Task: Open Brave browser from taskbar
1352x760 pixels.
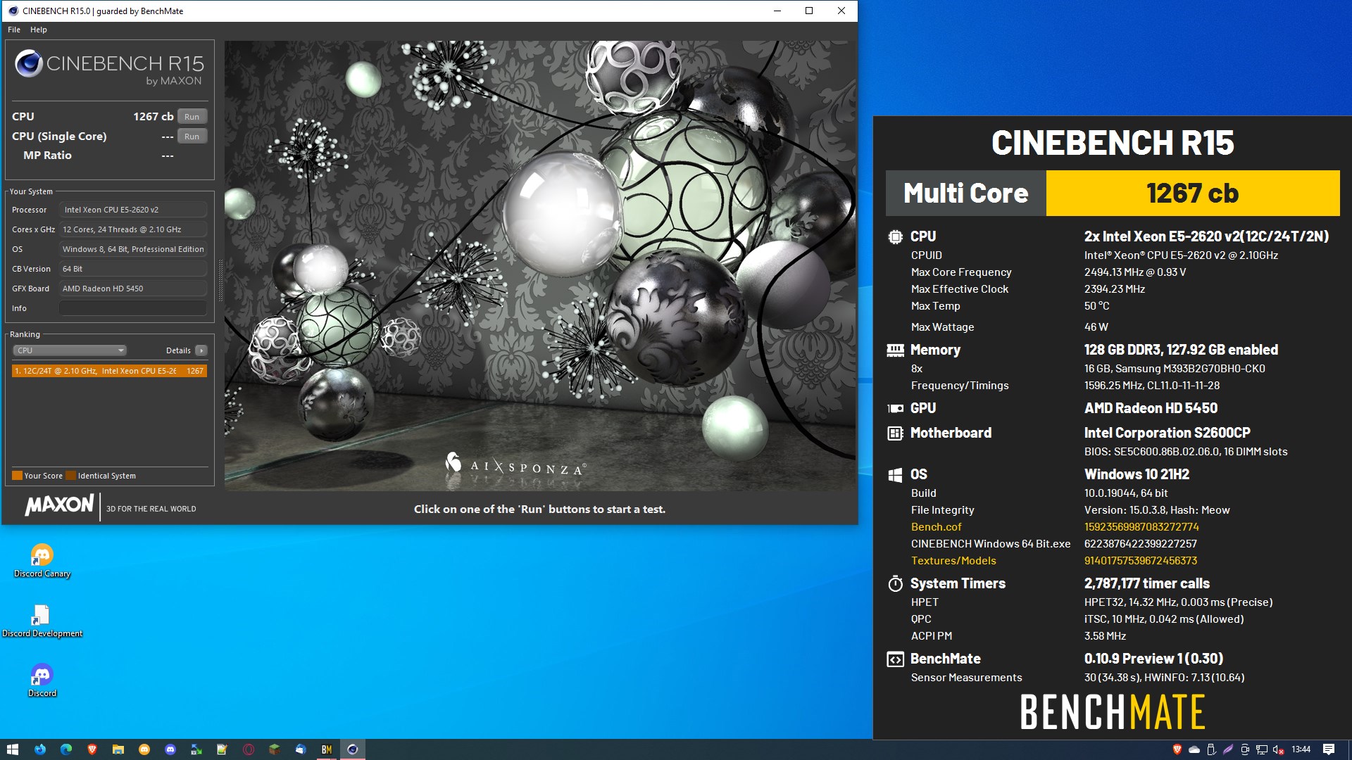Action: (92, 749)
